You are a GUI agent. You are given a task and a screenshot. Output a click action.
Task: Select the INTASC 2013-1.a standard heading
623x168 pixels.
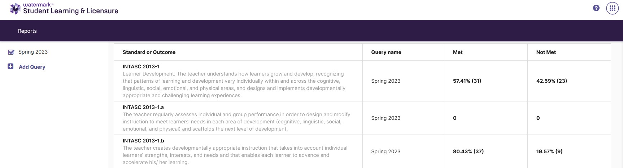(x=143, y=107)
